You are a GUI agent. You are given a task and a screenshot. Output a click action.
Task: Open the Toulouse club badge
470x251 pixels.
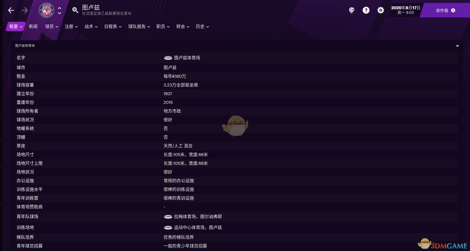[46, 10]
